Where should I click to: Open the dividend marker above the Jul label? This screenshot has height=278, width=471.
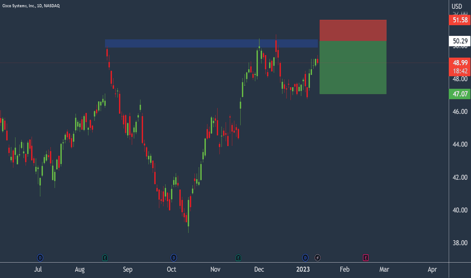40,258
